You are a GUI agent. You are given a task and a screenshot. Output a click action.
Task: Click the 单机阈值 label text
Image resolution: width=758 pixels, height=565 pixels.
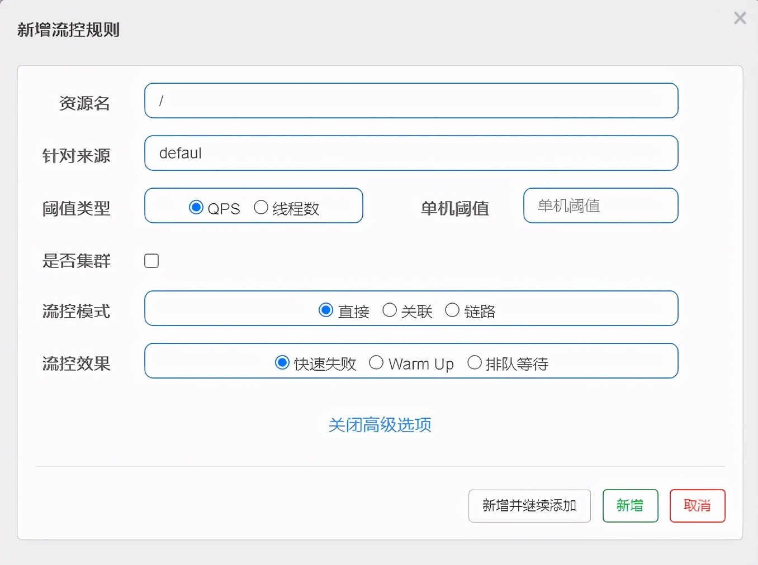coord(455,208)
